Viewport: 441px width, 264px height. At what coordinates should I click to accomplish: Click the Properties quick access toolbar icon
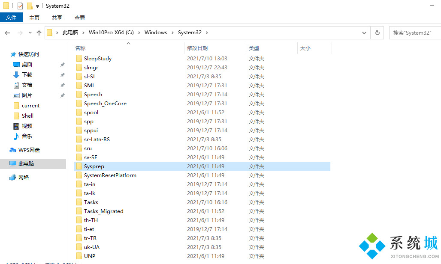(20, 6)
